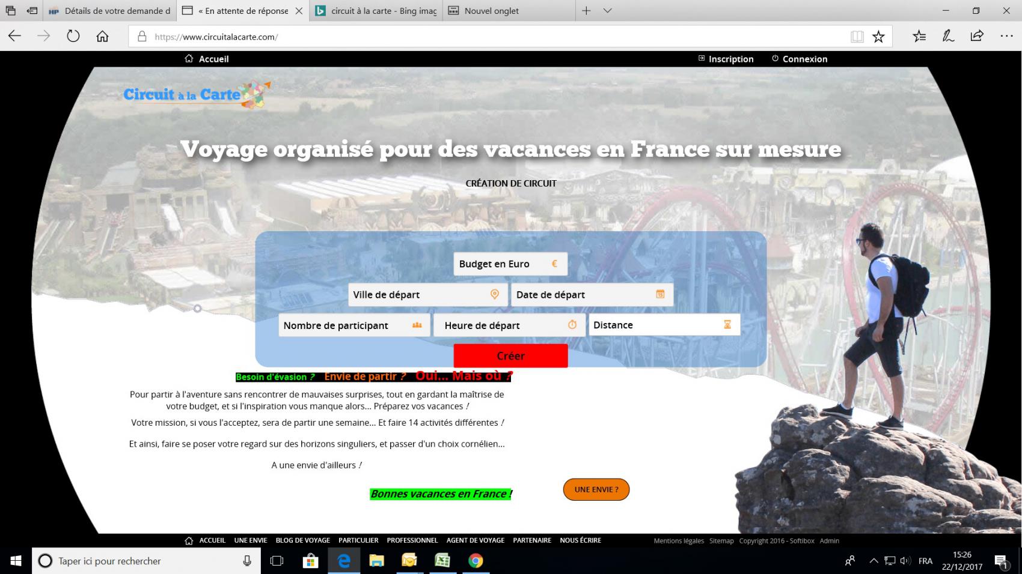Click the Share icon in Edge toolbar
The image size is (1022, 574).
click(x=977, y=36)
